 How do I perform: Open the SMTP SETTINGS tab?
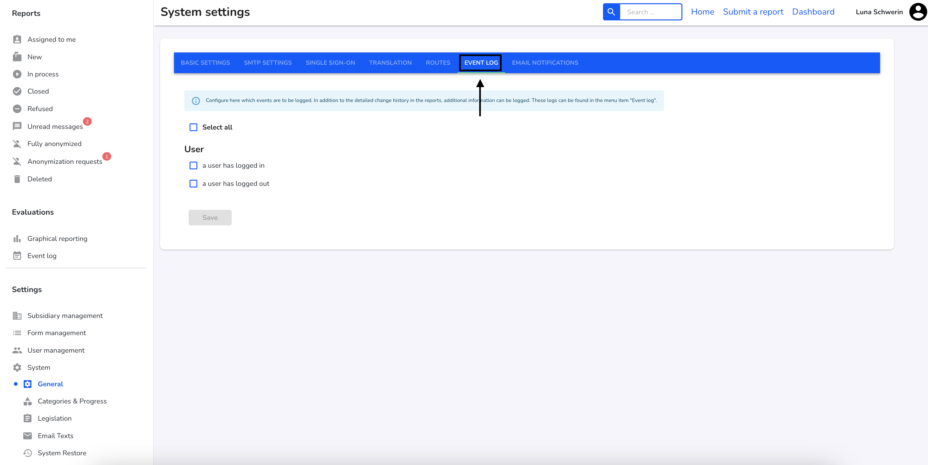268,62
